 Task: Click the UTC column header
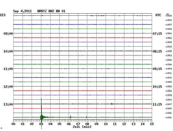[x=158, y=15]
